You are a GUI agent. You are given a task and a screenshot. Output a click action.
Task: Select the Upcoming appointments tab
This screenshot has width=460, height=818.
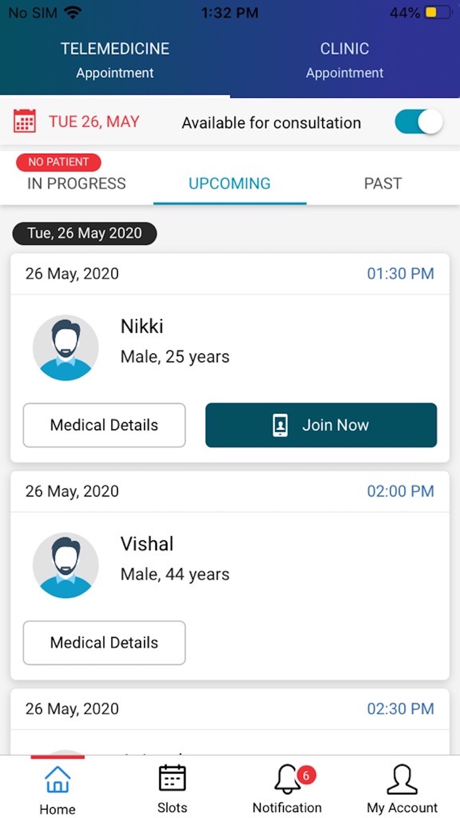point(230,183)
